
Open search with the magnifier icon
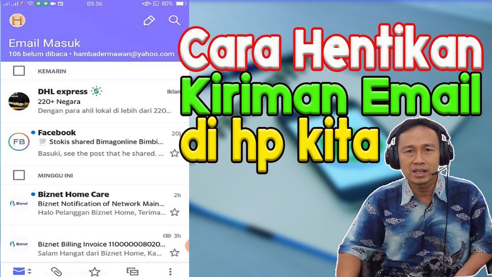[x=175, y=20]
